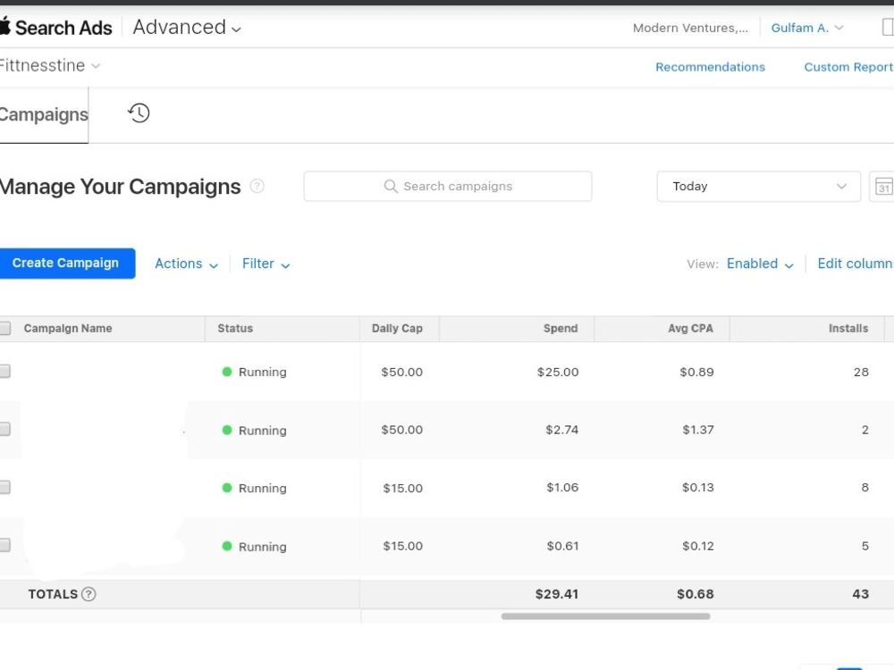
Task: Expand the Fittnesstine app selector
Action: pos(50,65)
